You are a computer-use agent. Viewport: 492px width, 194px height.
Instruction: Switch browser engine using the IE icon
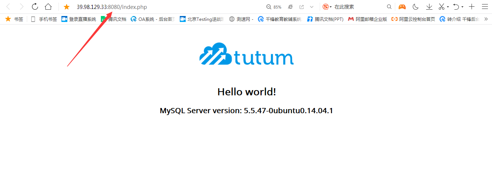(290, 7)
